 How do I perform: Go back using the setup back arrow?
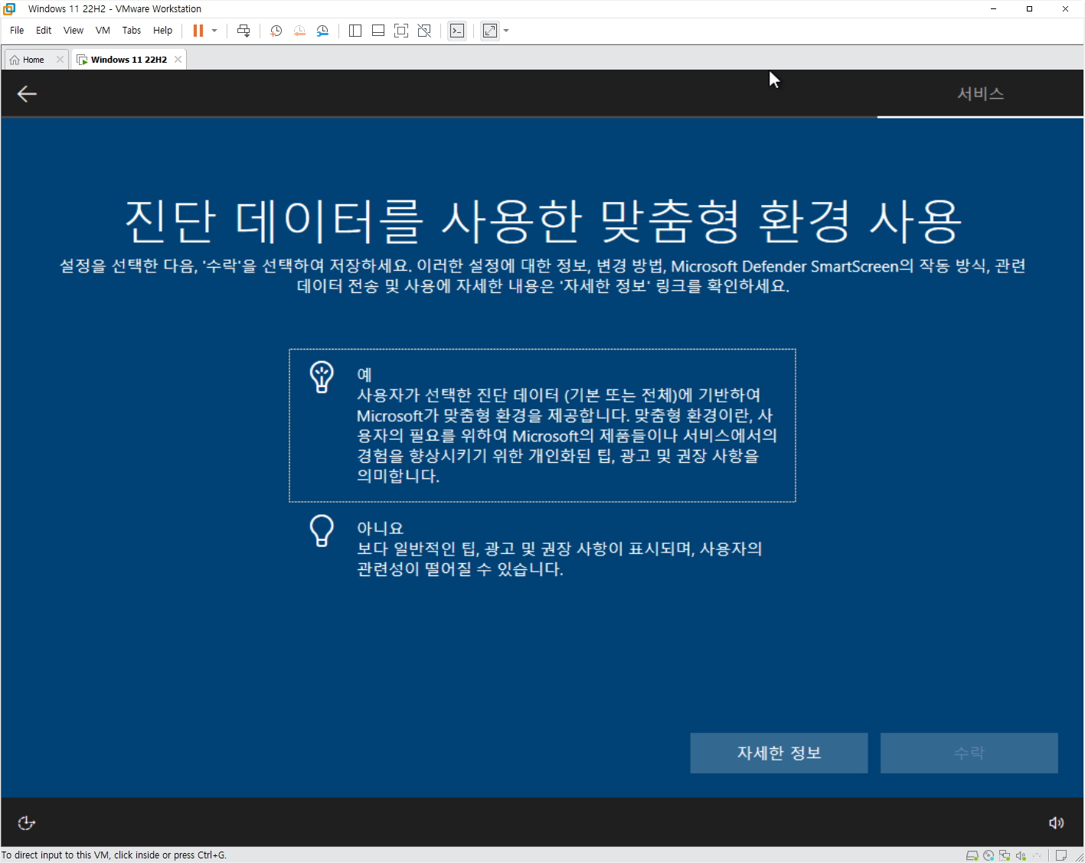[27, 94]
